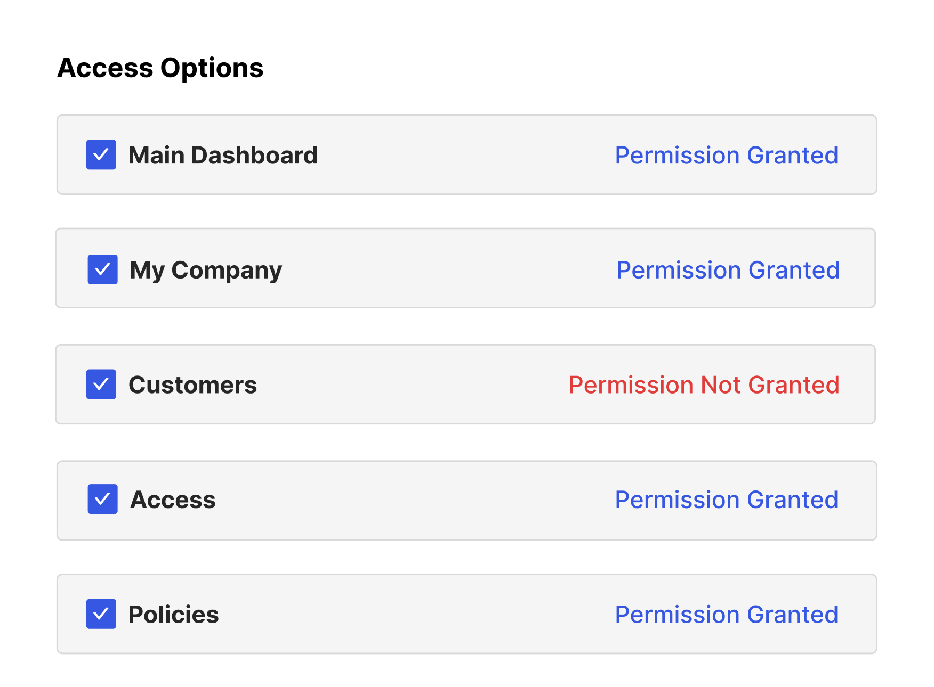
Task: Click My Company's Permission Granted text
Action: click(728, 270)
